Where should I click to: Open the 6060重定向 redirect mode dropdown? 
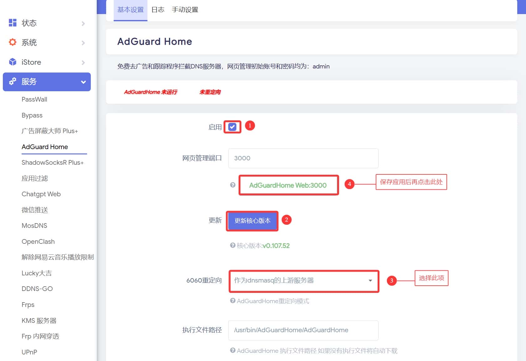(303, 281)
